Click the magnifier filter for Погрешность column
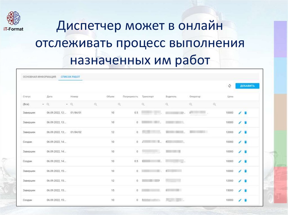 pyautogui.click(x=119, y=104)
